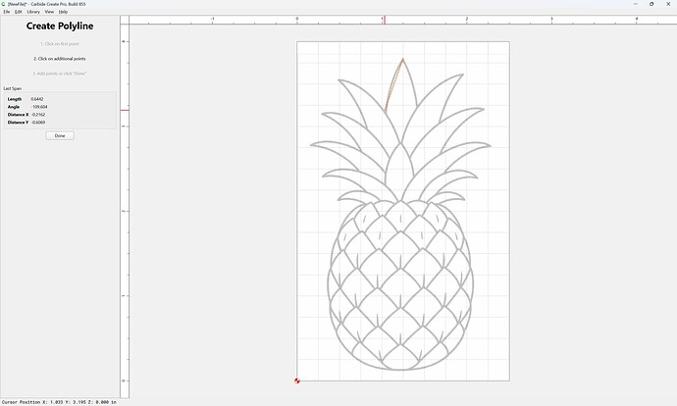Image resolution: width=677 pixels, height=406 pixels.
Task: Select the Distance X value -0.2162
Action: [38, 115]
